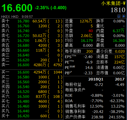Click the large 16.600 last price
This screenshot has height=120, width=127.
[17, 8]
